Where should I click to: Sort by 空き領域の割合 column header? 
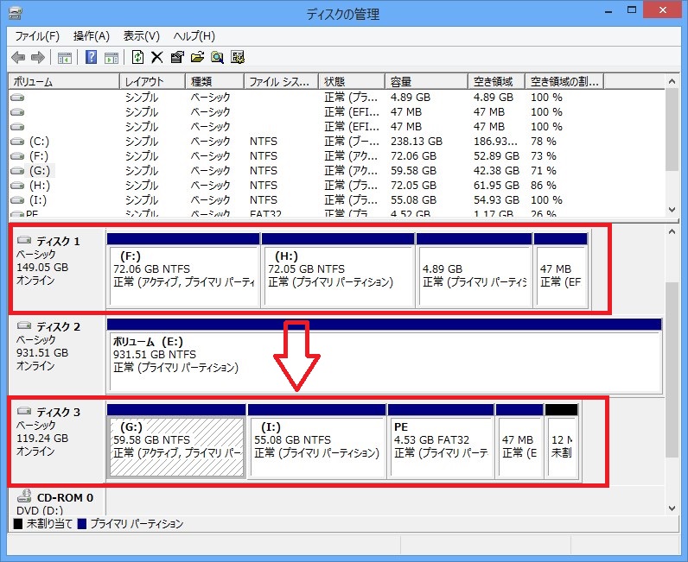pos(564,81)
